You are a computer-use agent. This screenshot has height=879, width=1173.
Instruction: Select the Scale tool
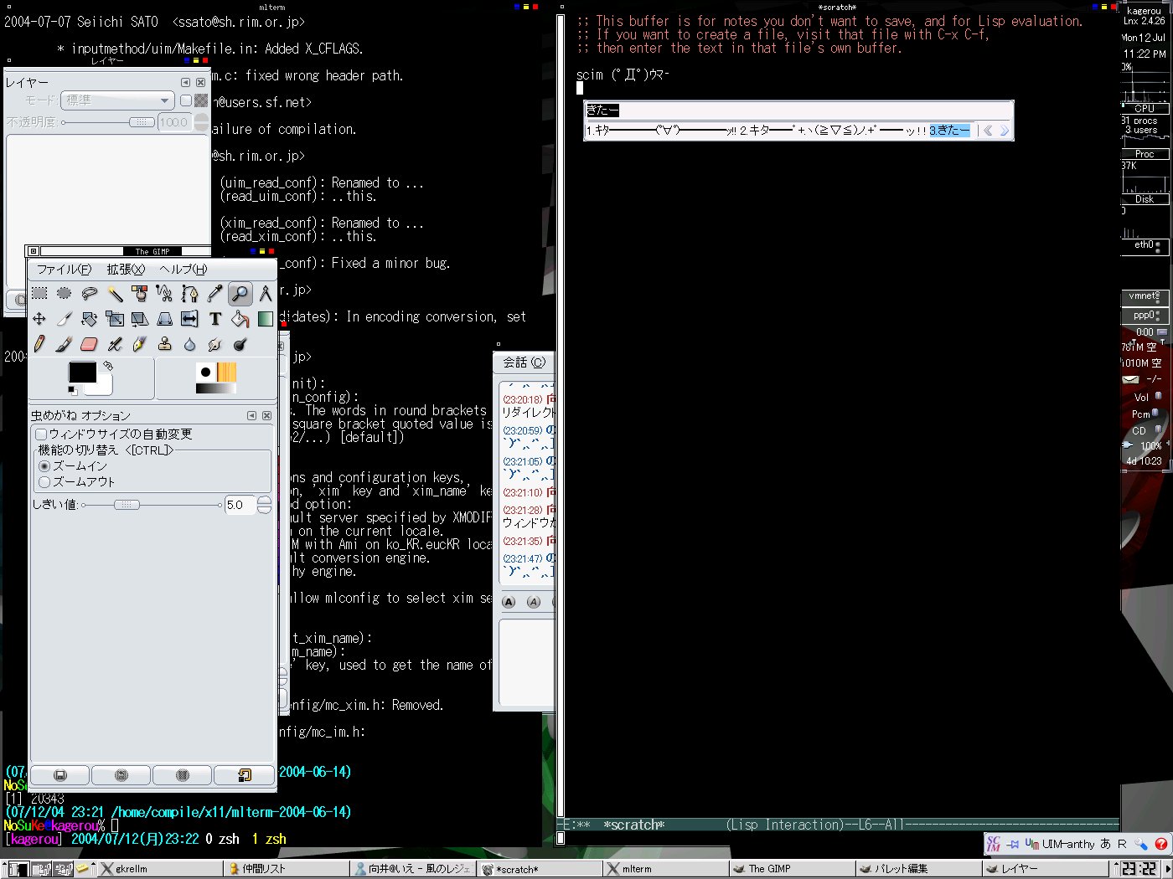(x=115, y=319)
